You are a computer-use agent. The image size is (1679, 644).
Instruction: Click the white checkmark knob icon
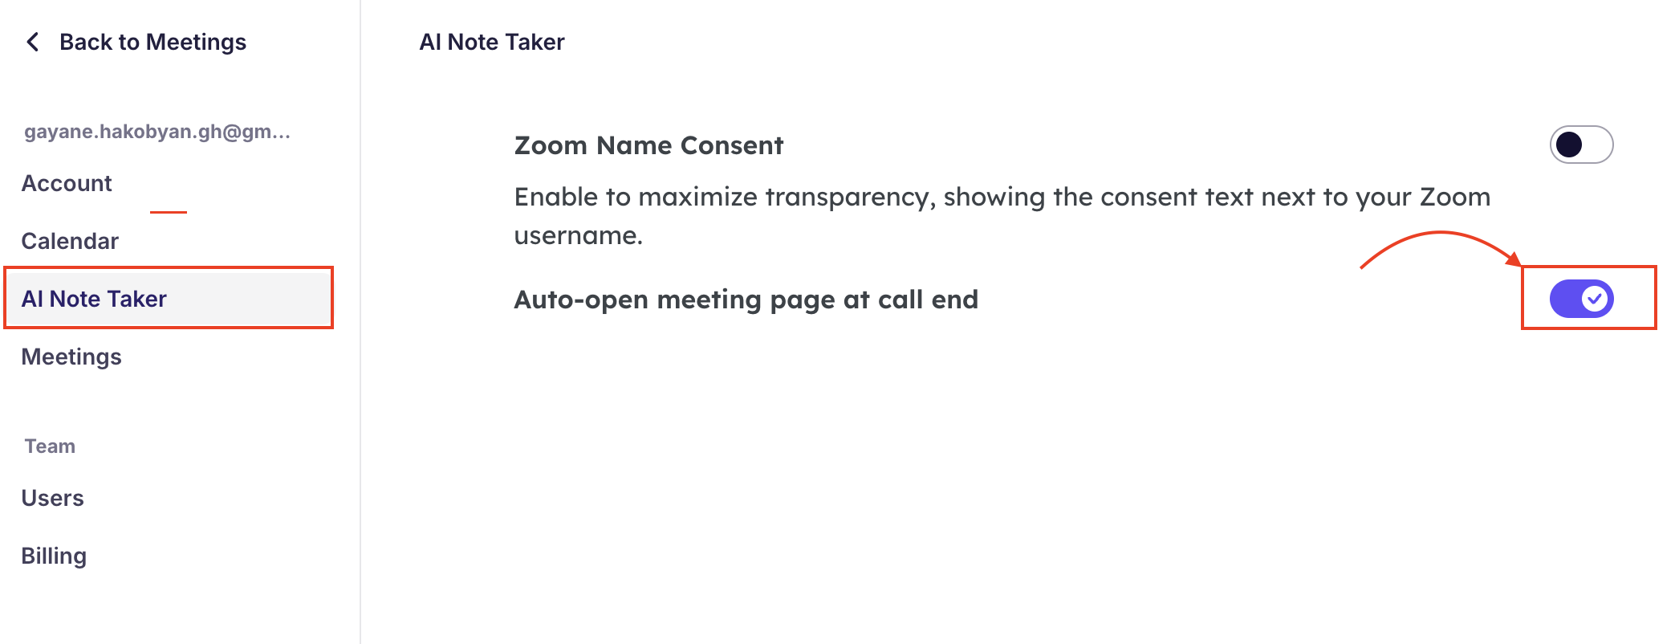(1595, 299)
